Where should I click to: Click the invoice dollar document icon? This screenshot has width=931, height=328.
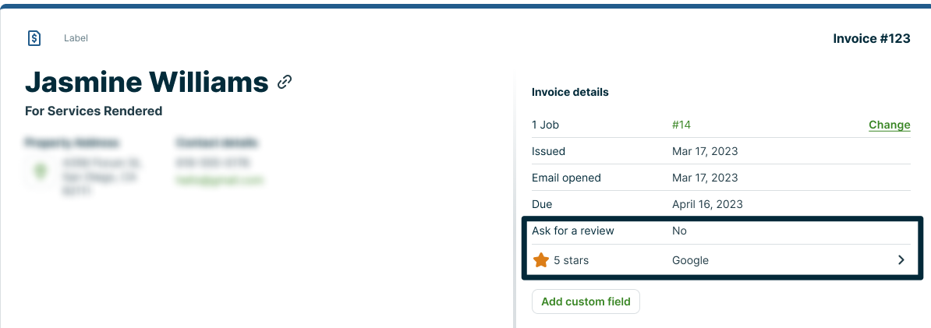(34, 38)
